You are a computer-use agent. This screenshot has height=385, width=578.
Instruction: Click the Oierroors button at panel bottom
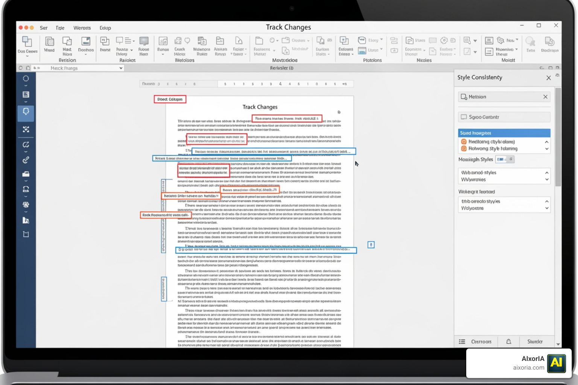[x=476, y=341]
